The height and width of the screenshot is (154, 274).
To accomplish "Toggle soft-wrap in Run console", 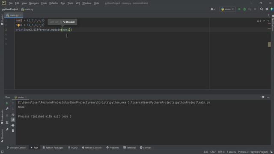I will 13,114.
